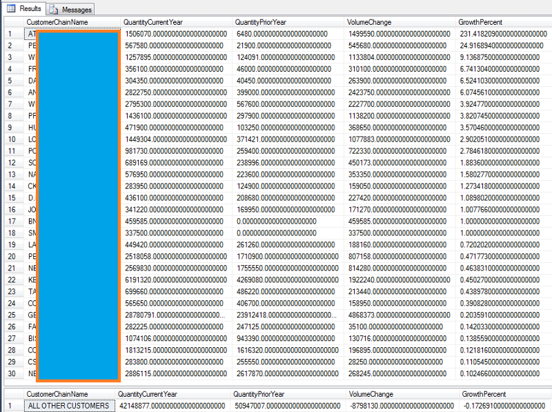The width and height of the screenshot is (552, 412).
Task: Click the 40450 QuantityPriorYear cell
Action: 288,81
